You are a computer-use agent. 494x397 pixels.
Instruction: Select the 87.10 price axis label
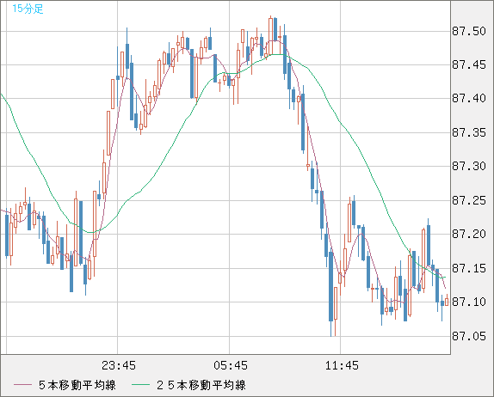pyautogui.click(x=469, y=302)
